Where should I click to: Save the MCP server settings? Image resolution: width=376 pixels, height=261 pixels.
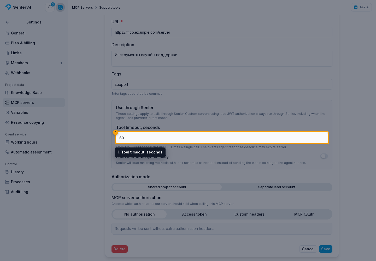(x=326, y=249)
